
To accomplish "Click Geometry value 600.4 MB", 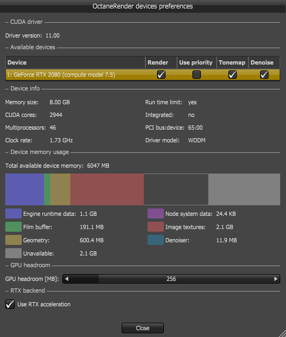I will click(x=91, y=240).
